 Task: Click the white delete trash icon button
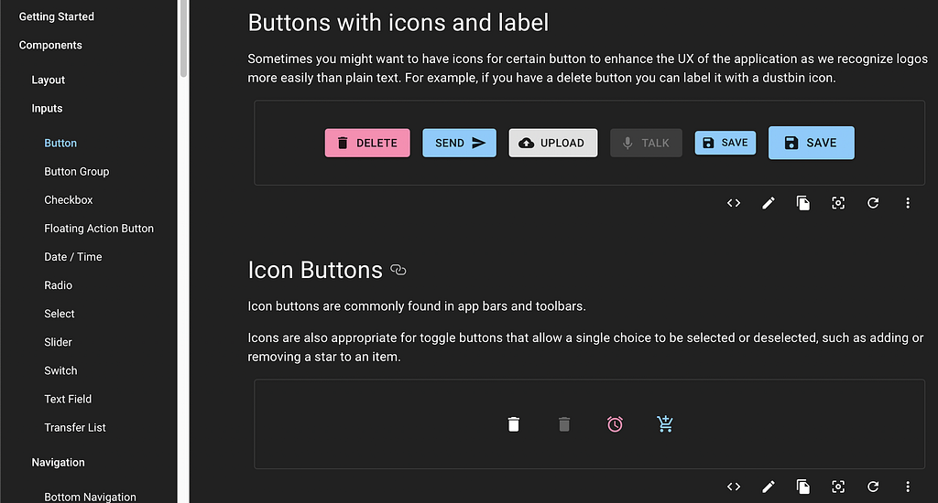[514, 424]
